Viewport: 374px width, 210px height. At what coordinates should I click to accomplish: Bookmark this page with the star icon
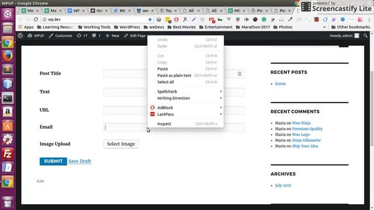point(150,19)
